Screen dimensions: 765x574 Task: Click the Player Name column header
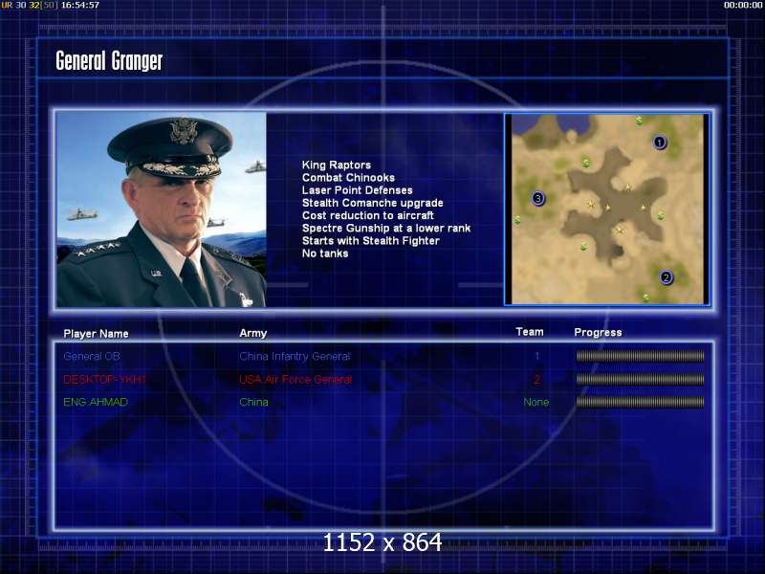[x=97, y=334]
